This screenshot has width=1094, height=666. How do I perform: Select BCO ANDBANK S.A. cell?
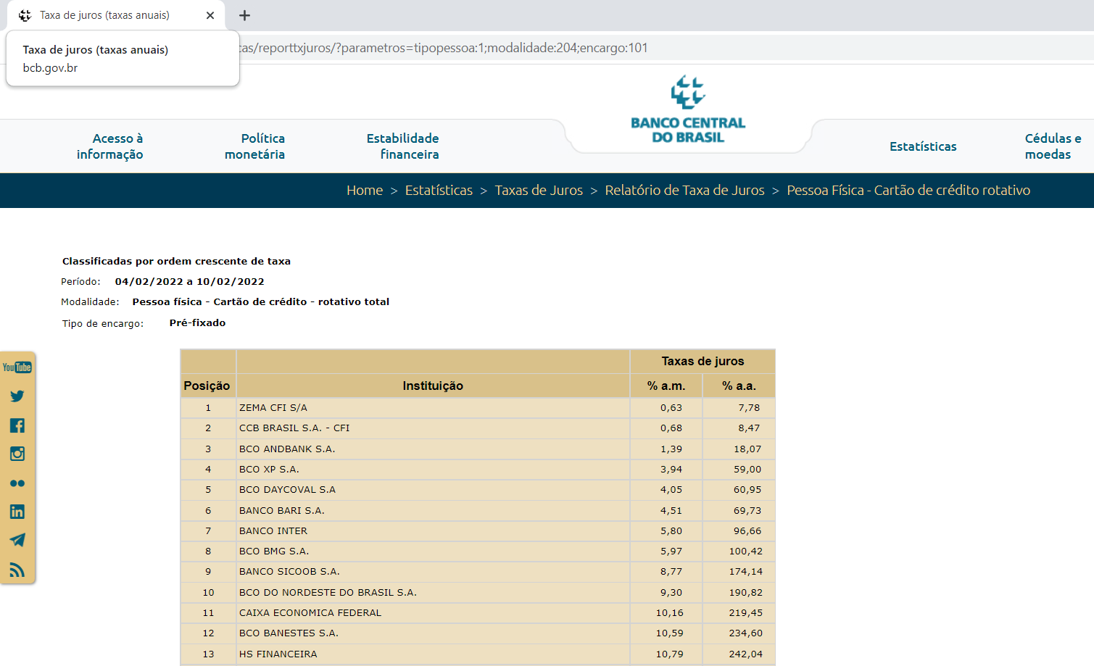[x=433, y=449]
